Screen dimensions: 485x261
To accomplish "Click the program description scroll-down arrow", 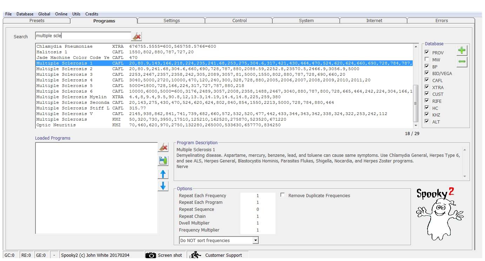I will pos(465,176).
